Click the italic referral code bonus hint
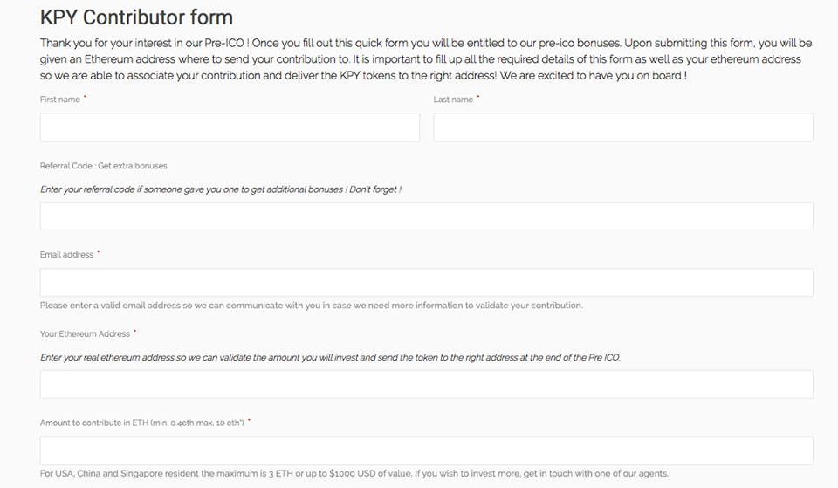This screenshot has width=838, height=488. point(221,189)
